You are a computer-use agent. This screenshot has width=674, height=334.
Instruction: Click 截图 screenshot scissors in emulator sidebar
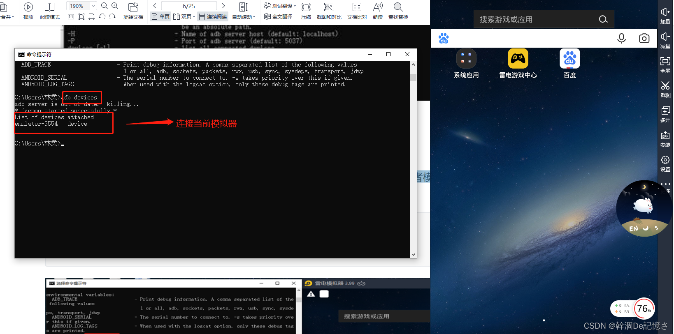[665, 89]
